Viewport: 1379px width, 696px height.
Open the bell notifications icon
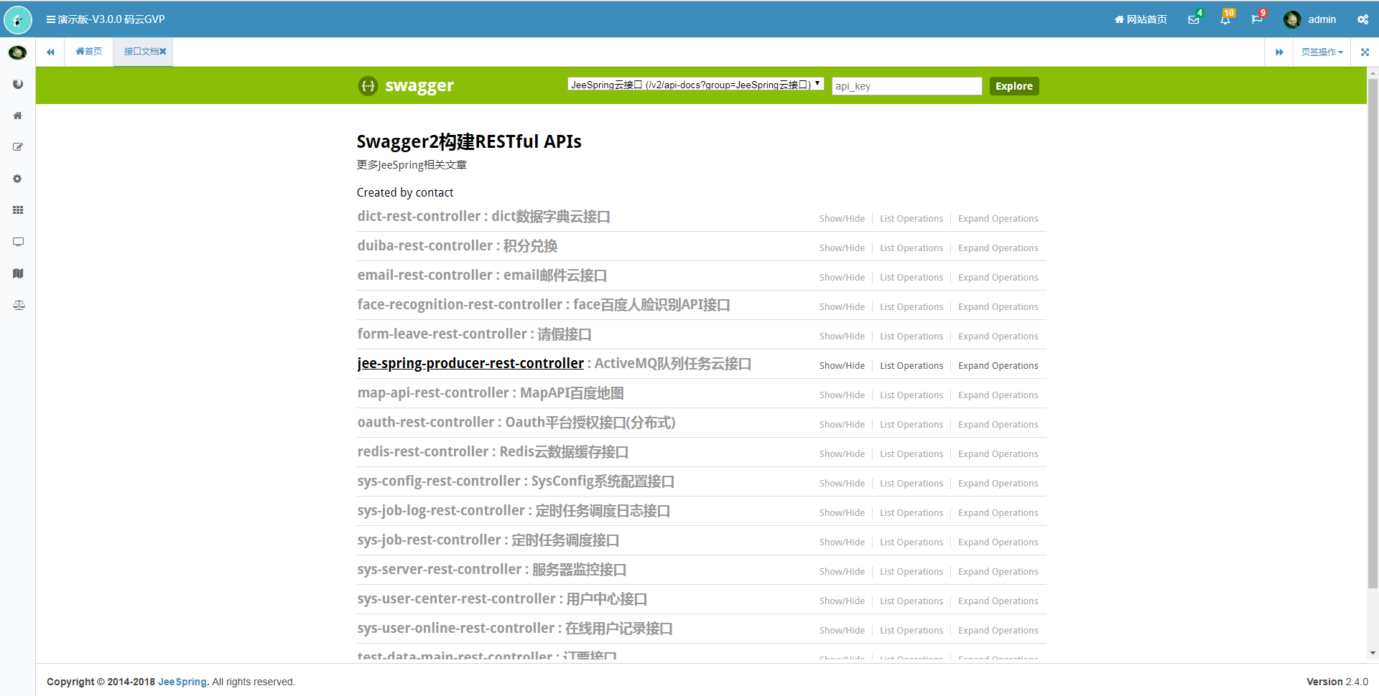point(1225,19)
